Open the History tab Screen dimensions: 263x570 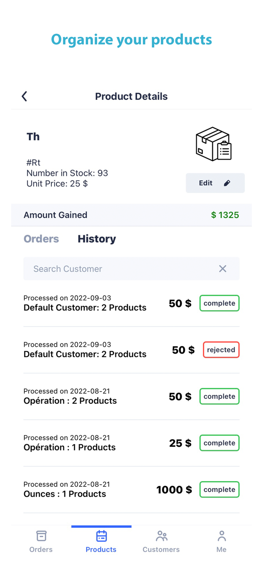[x=97, y=239]
